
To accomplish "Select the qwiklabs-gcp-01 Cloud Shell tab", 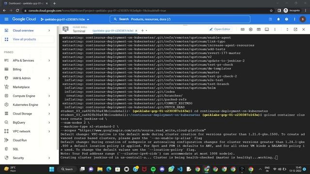I will coord(113,30).
